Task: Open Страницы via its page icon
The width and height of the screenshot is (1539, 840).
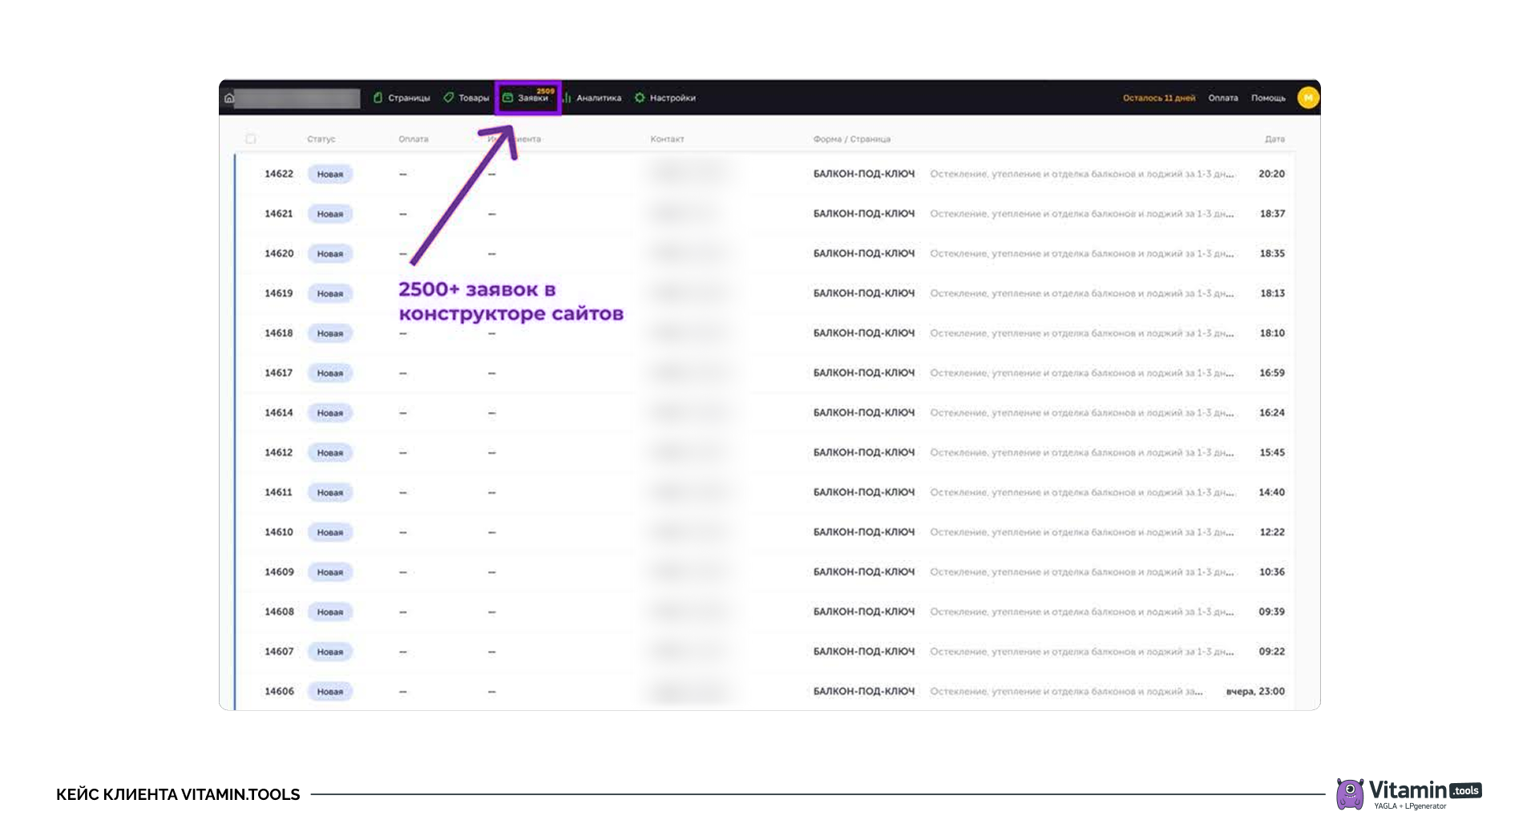Action: [x=378, y=98]
